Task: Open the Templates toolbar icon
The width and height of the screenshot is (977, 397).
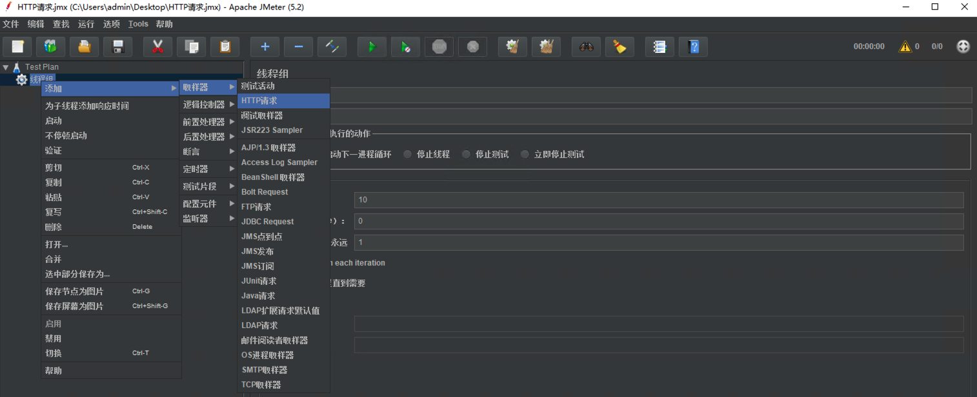Action: pos(50,46)
